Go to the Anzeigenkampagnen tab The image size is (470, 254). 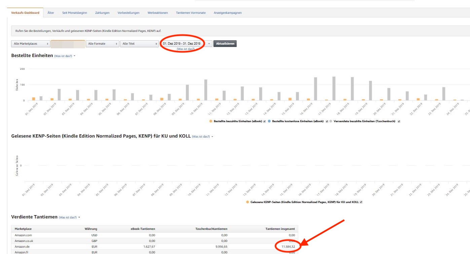coord(228,13)
